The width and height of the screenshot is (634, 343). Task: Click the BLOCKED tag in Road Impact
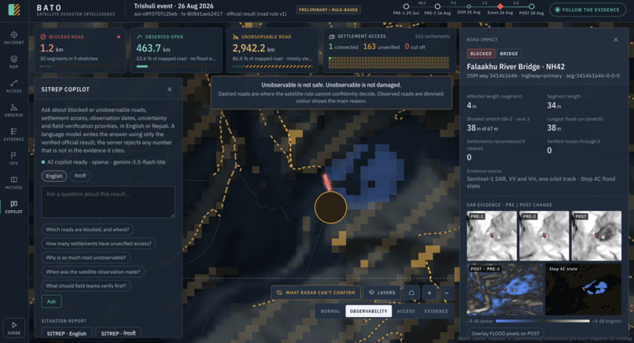coord(481,53)
